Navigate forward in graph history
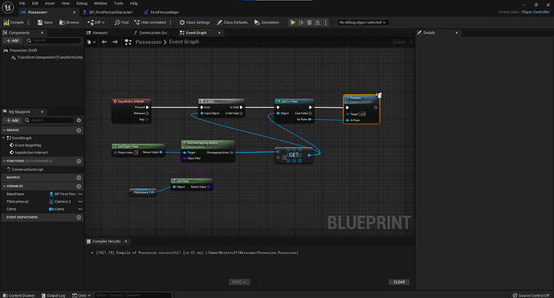The width and height of the screenshot is (554, 298). tap(115, 42)
